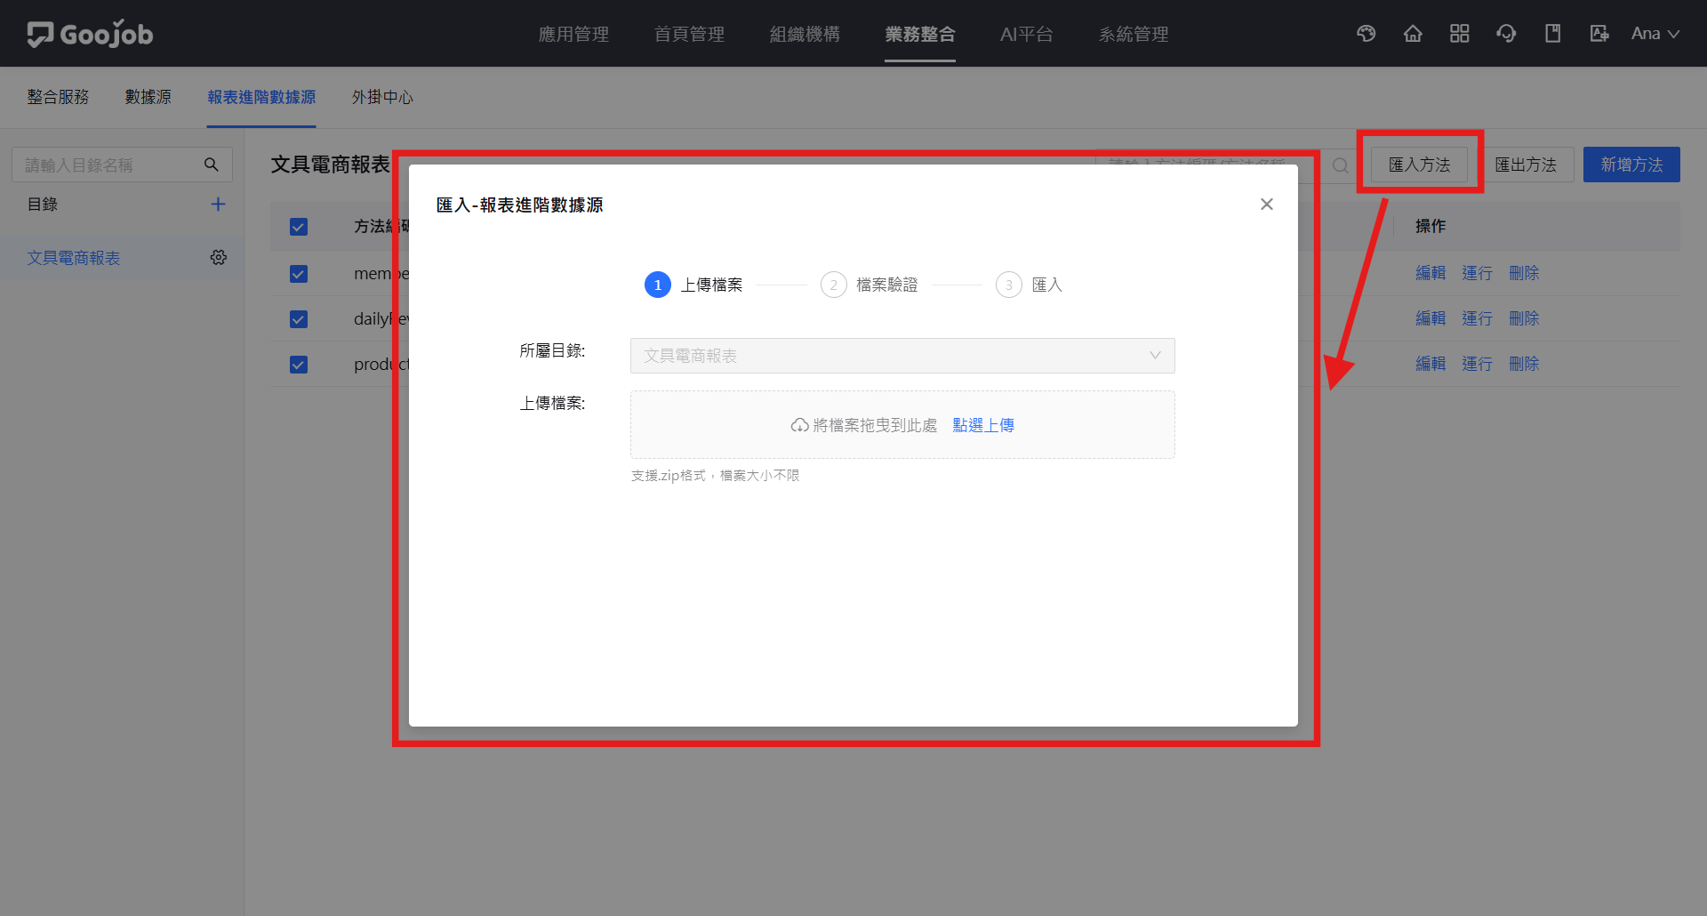Click the language switch icon
Viewport: 1707px width, 916px height.
click(x=1599, y=34)
